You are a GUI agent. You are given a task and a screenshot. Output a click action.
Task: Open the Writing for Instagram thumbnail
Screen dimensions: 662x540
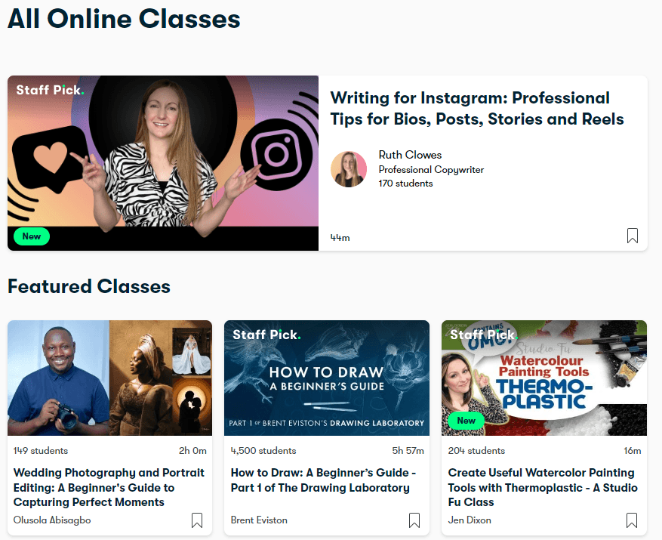click(x=163, y=163)
